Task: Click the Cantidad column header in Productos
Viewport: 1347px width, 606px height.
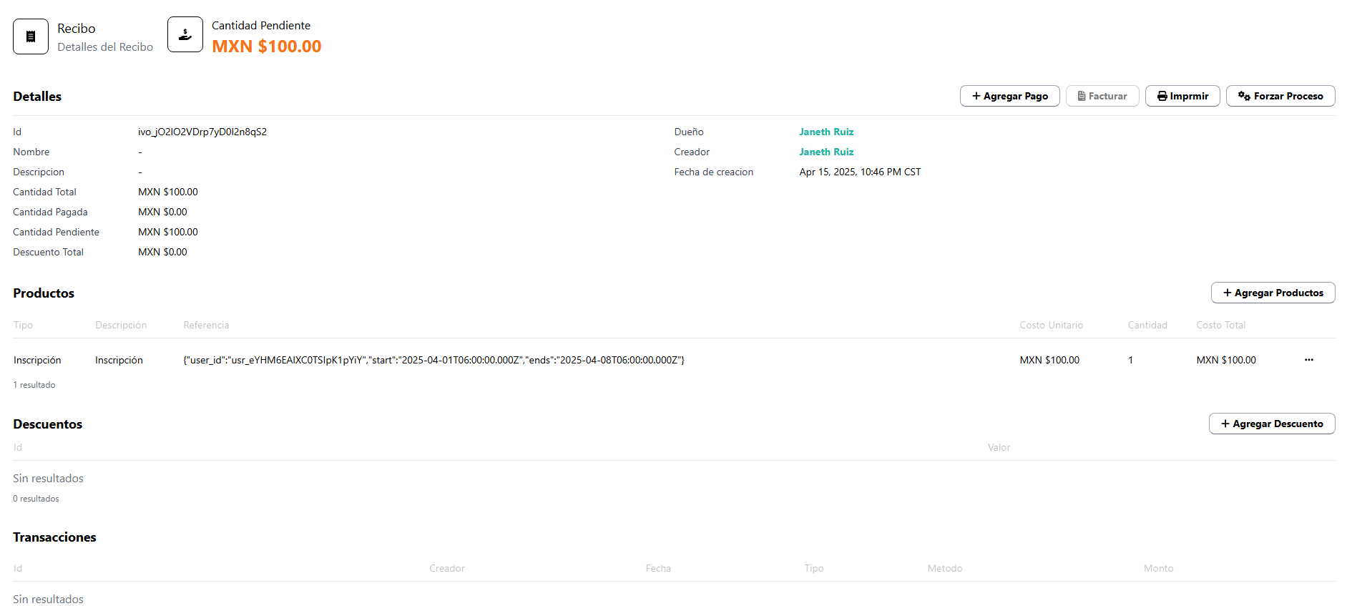Action: coord(1147,325)
